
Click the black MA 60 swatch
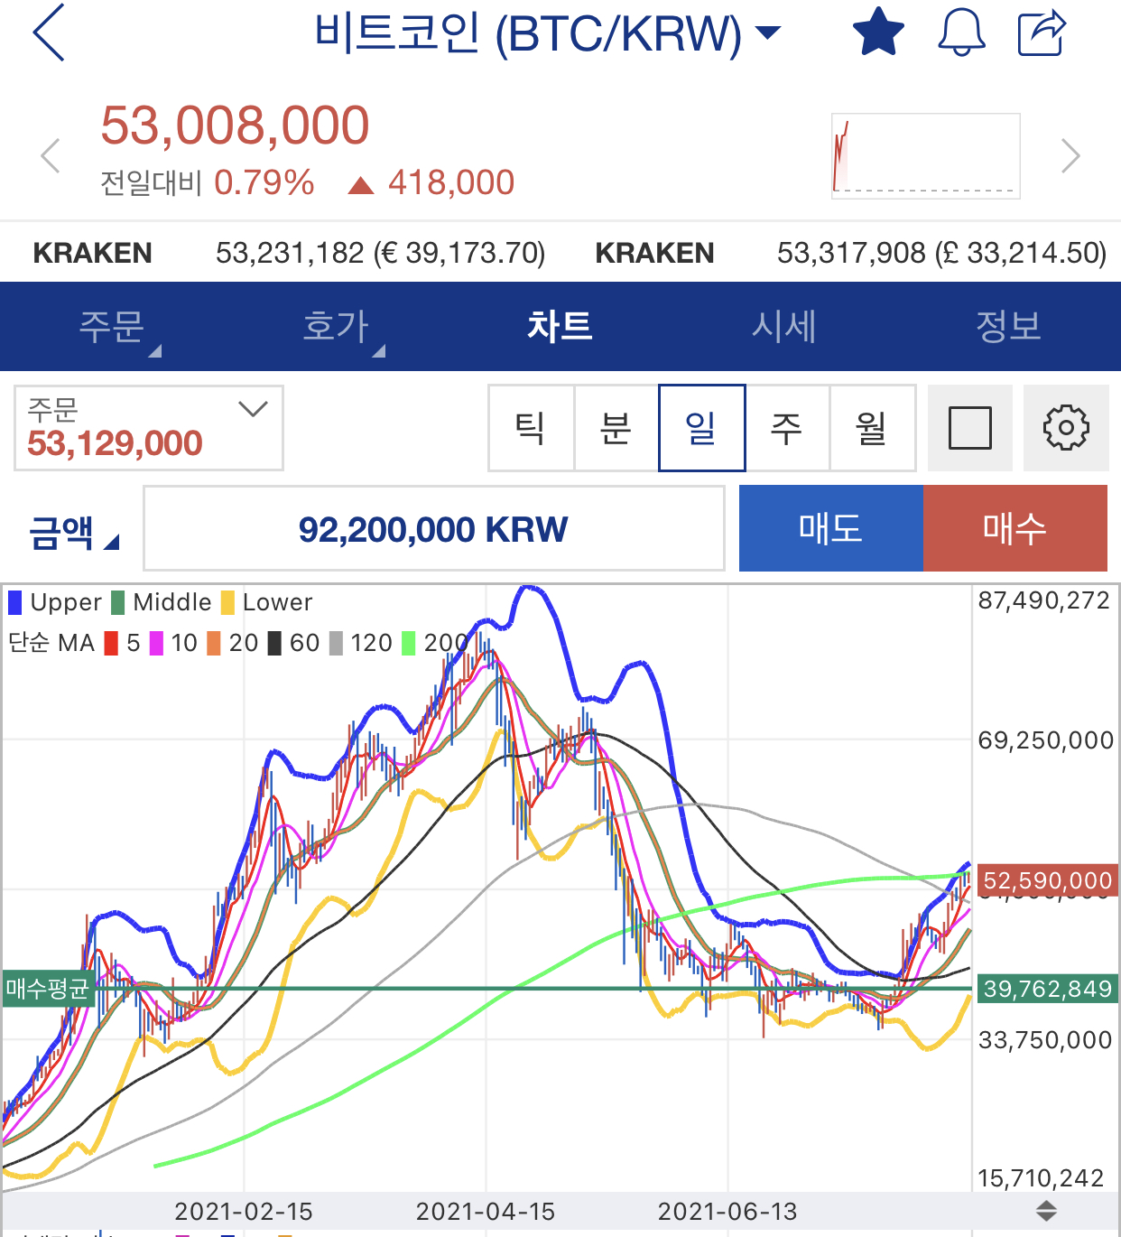point(274,643)
